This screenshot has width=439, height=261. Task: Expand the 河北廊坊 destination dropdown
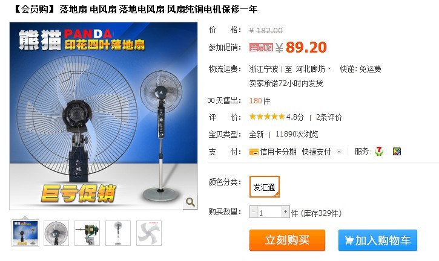pyautogui.click(x=313, y=69)
